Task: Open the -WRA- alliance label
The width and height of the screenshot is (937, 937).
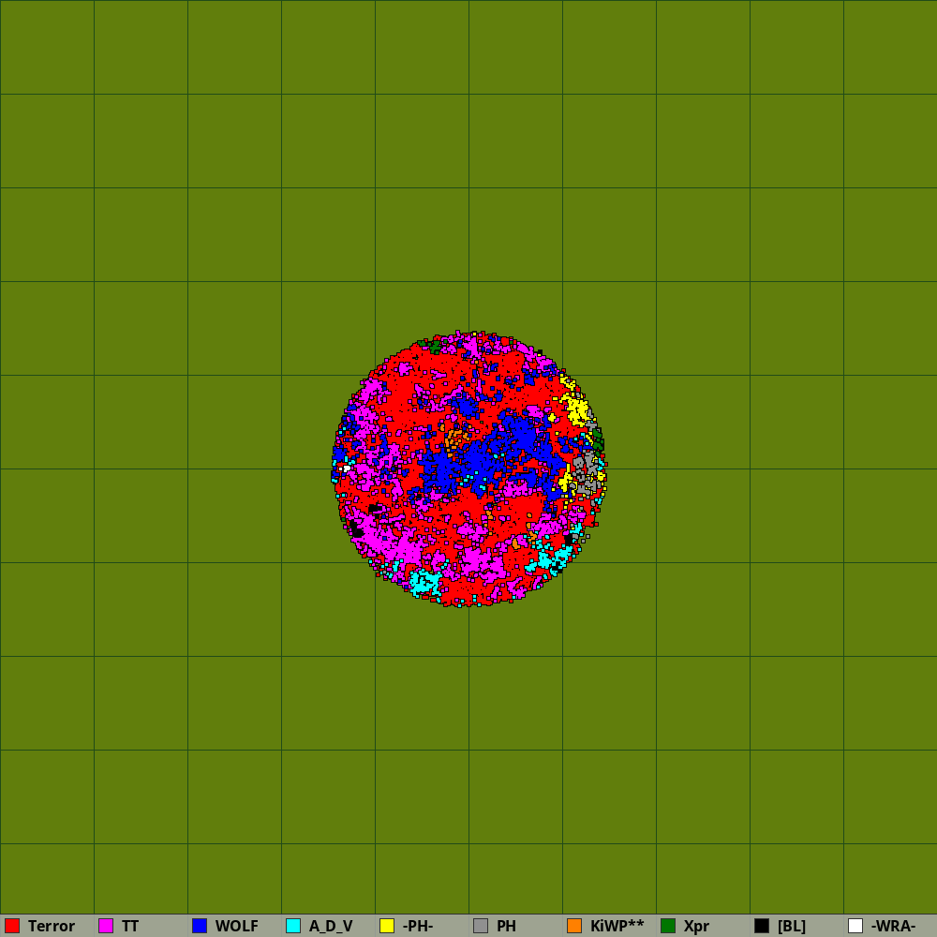Action: coord(893,927)
